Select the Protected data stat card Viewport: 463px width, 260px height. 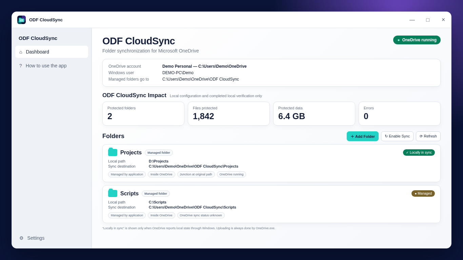click(x=314, y=114)
